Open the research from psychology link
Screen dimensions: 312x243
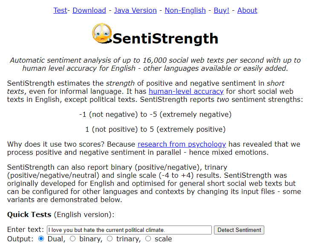pos(182,144)
